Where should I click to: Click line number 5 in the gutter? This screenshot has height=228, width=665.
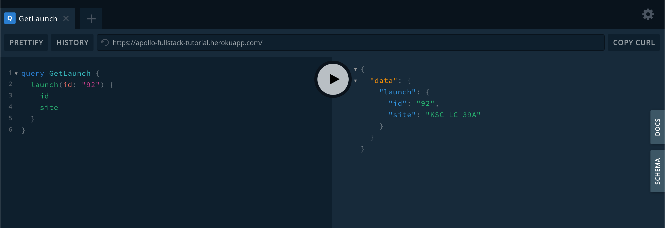tap(10, 118)
